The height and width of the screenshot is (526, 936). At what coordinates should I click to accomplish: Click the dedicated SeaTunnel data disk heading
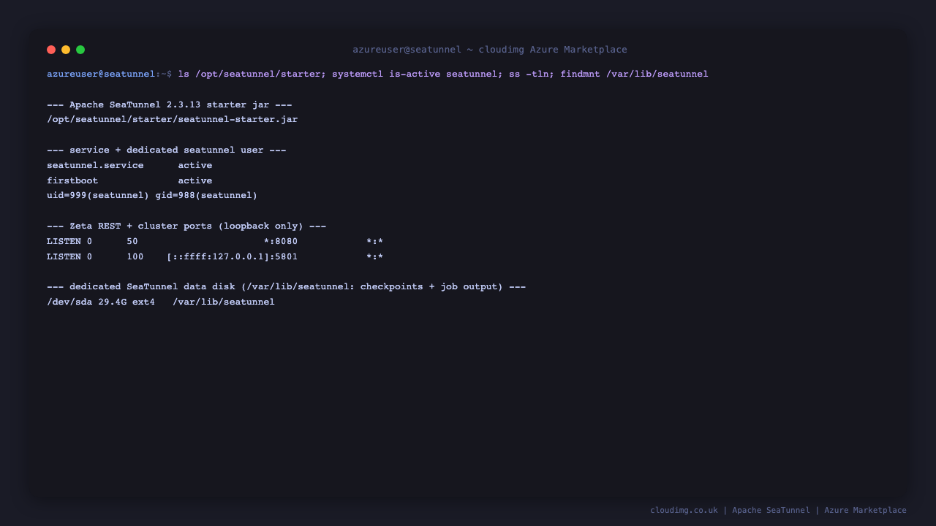click(x=286, y=286)
